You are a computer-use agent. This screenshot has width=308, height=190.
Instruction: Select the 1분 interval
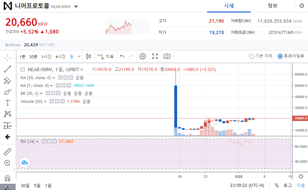click(x=22, y=57)
